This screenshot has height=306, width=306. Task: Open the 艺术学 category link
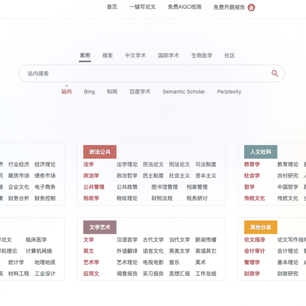[91, 262]
